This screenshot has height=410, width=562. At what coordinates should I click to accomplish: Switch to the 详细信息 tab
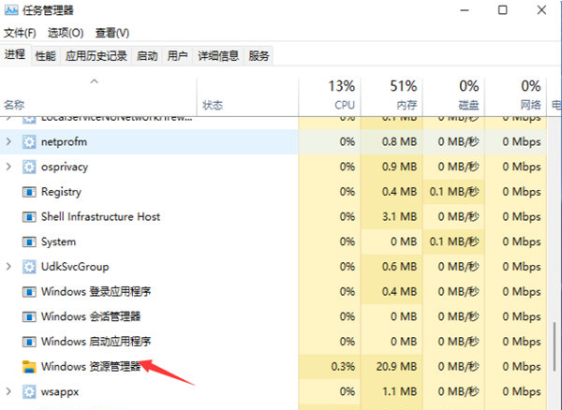(218, 56)
